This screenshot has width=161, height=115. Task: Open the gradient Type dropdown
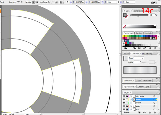pos(143,58)
